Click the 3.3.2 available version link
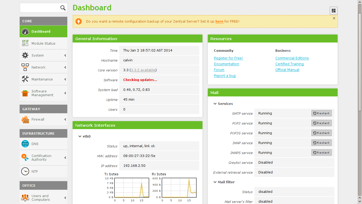Image resolution: width=362 pixels, height=204 pixels. [143, 70]
